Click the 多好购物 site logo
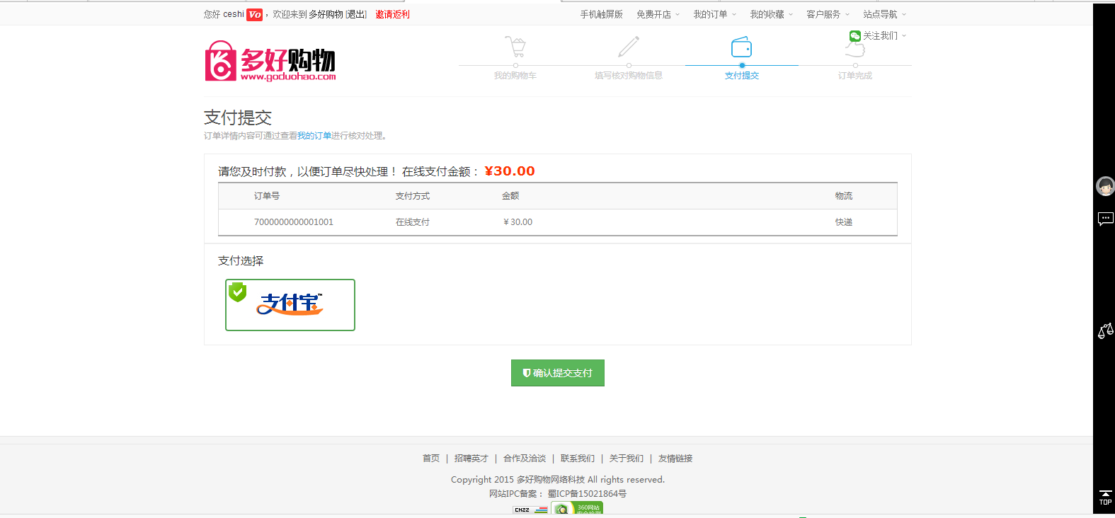 [270, 61]
